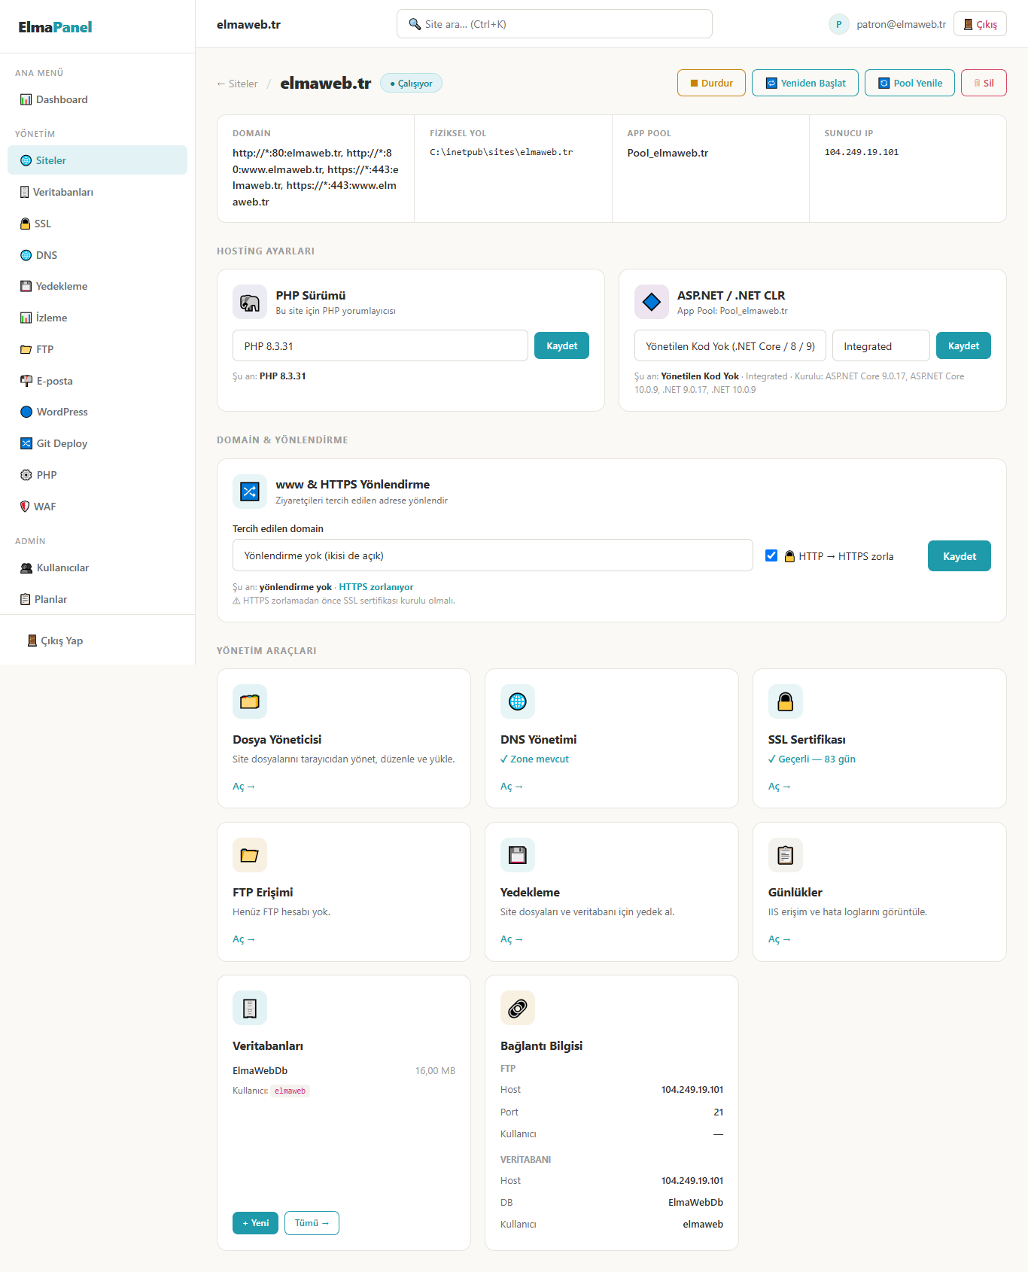This screenshot has width=1028, height=1272.
Task: Click the WAF shield icon
Action: click(x=25, y=507)
